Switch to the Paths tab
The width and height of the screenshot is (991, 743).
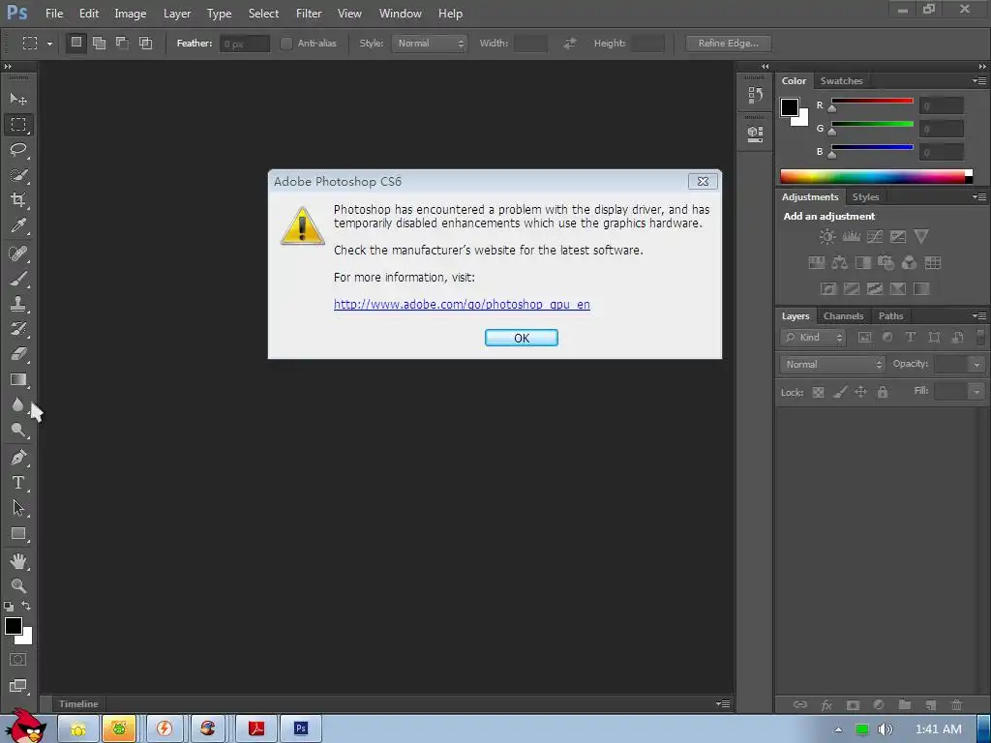[890, 316]
